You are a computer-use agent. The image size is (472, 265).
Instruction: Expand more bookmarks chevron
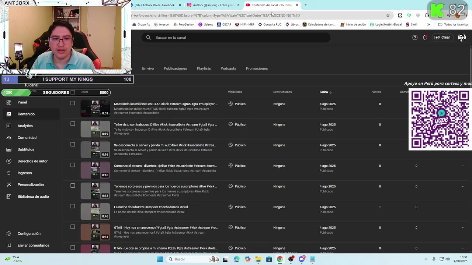[428, 25]
